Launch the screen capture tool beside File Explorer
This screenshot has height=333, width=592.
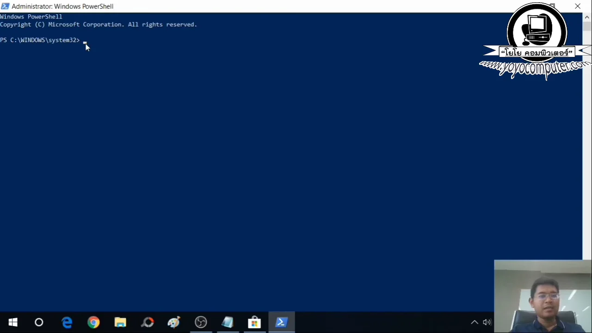[x=148, y=322]
